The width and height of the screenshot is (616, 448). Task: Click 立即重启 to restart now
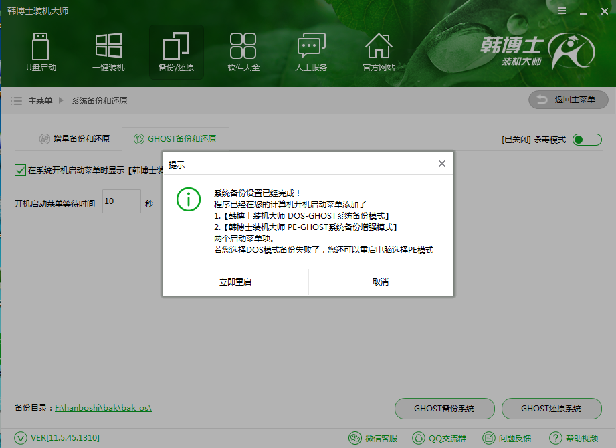tap(235, 282)
